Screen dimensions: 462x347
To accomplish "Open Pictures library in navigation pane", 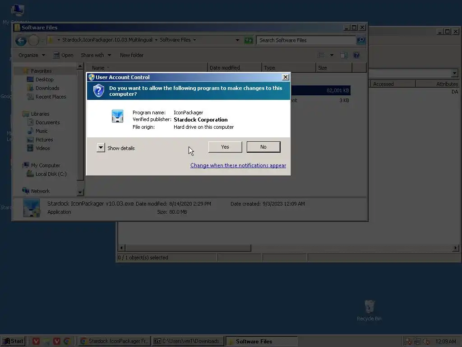I will [44, 139].
